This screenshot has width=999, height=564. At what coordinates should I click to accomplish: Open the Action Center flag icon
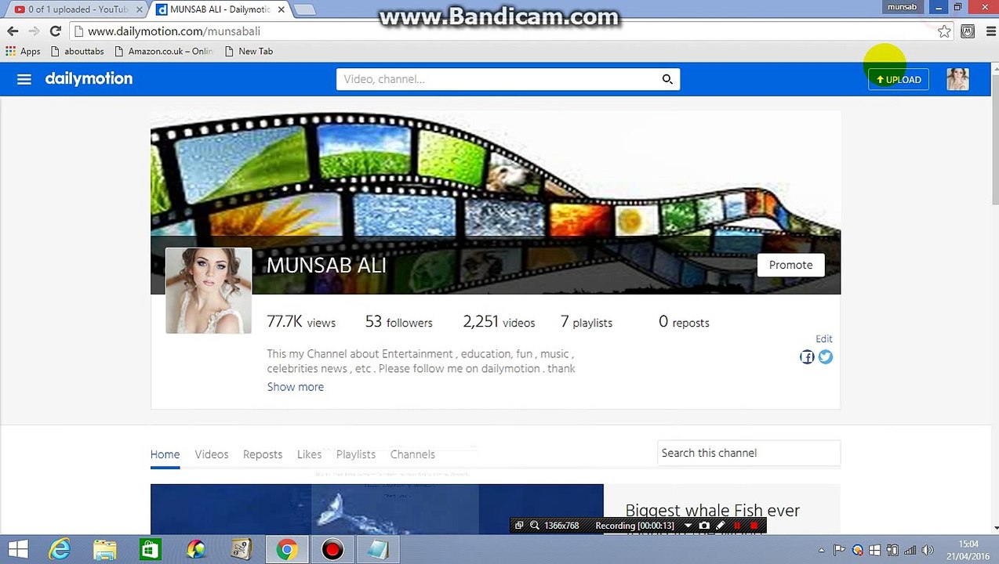[839, 550]
